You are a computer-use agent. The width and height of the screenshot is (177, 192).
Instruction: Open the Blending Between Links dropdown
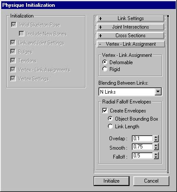click(158, 92)
